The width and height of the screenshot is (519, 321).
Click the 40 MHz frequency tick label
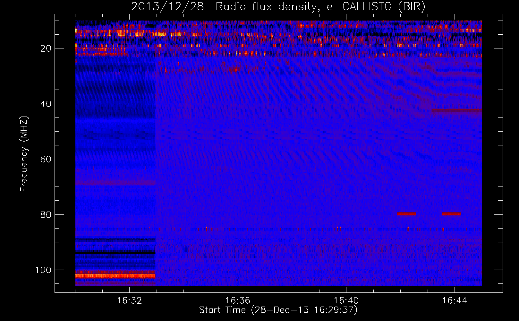pyautogui.click(x=46, y=104)
